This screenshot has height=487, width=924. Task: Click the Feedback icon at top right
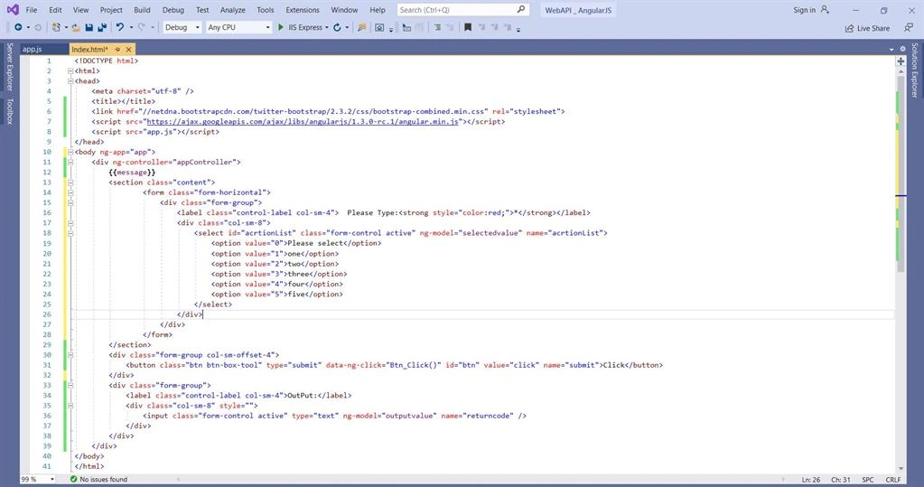[x=908, y=28]
